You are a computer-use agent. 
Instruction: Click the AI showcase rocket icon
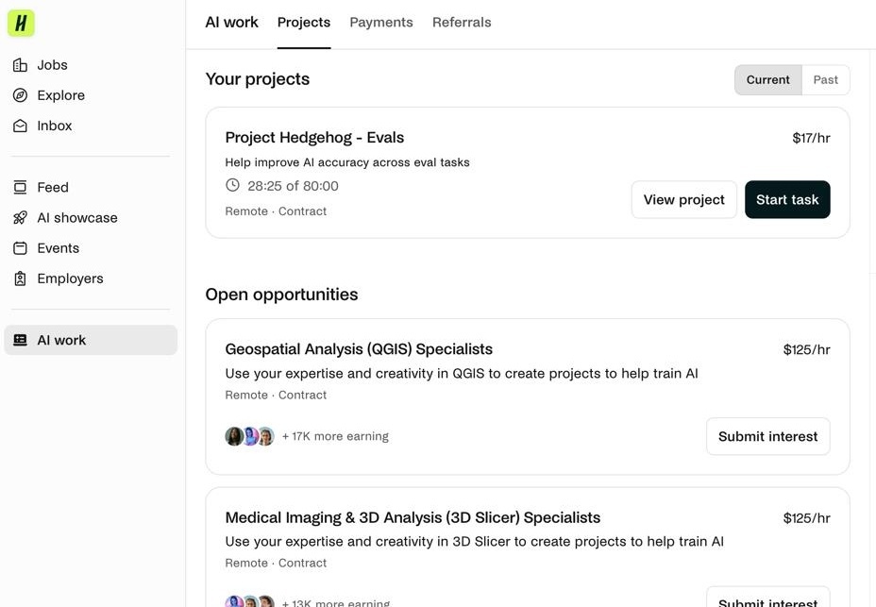20,217
